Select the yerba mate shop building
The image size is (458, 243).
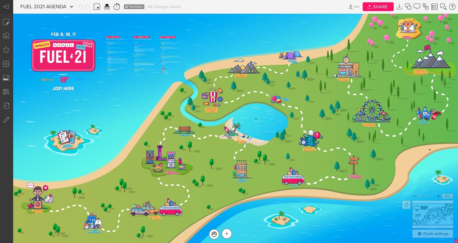(347, 67)
